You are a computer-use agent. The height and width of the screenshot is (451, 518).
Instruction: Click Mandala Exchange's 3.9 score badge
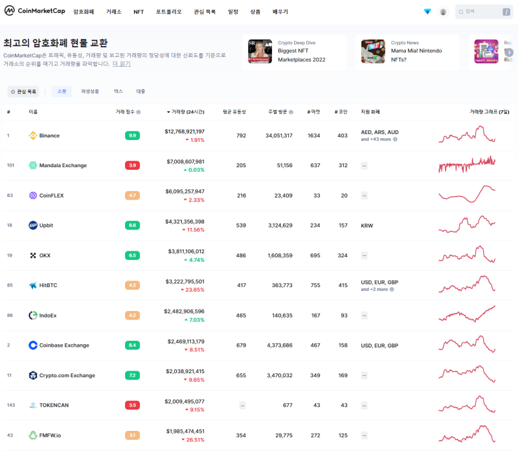pos(133,165)
